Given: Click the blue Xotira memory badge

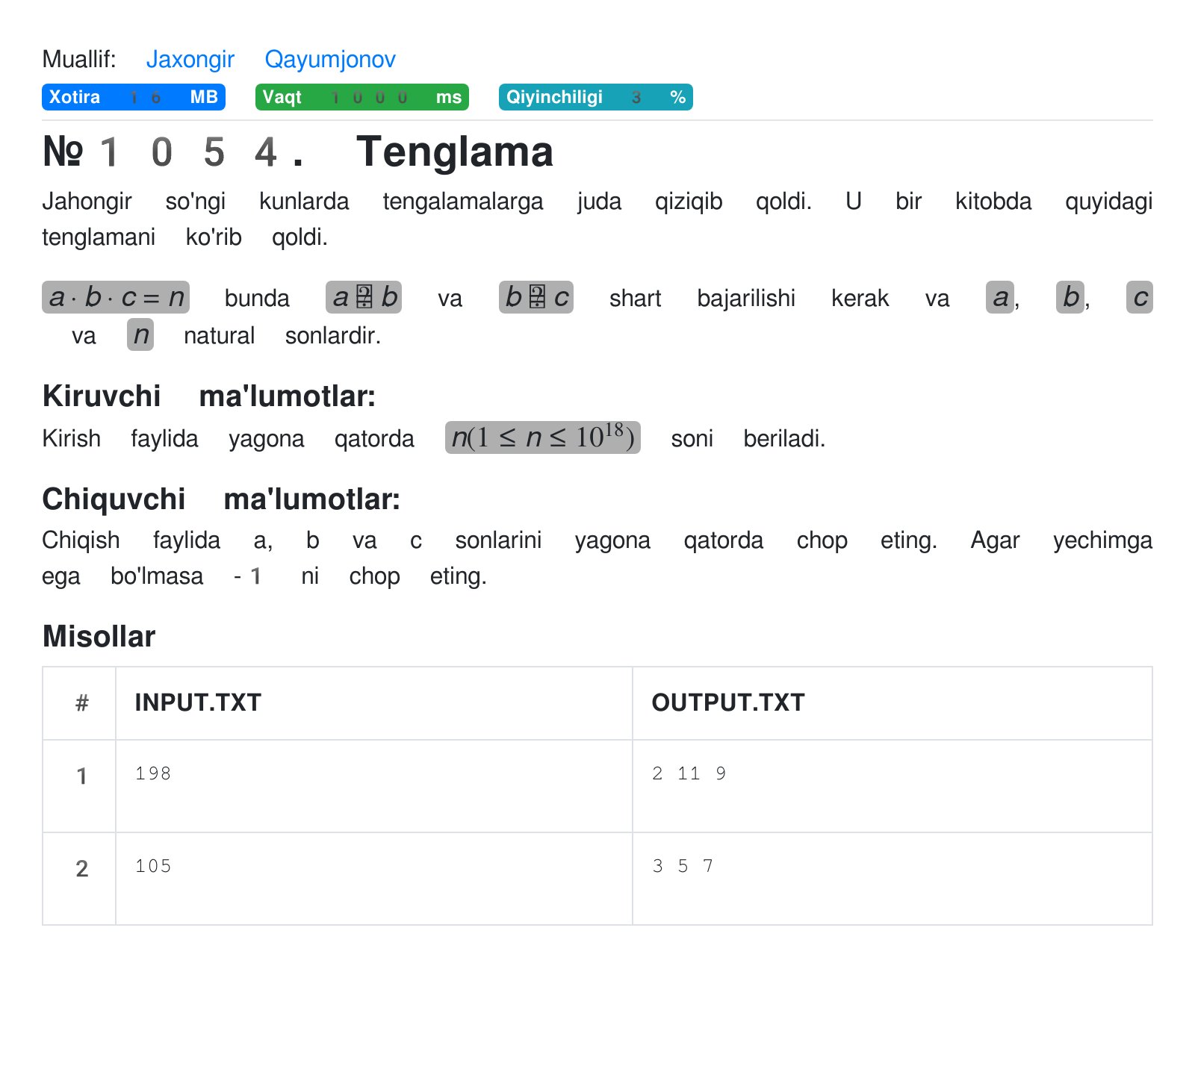Looking at the screenshot, I should click(x=133, y=97).
